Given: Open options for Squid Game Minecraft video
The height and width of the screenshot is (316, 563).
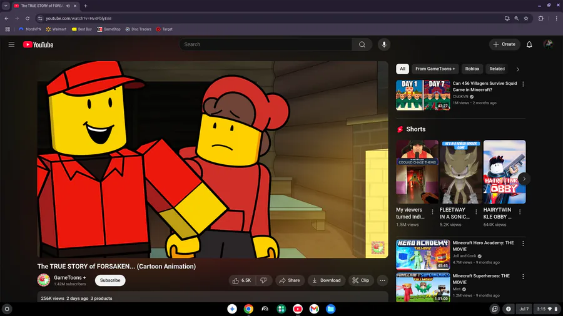Looking at the screenshot, I should (x=523, y=84).
